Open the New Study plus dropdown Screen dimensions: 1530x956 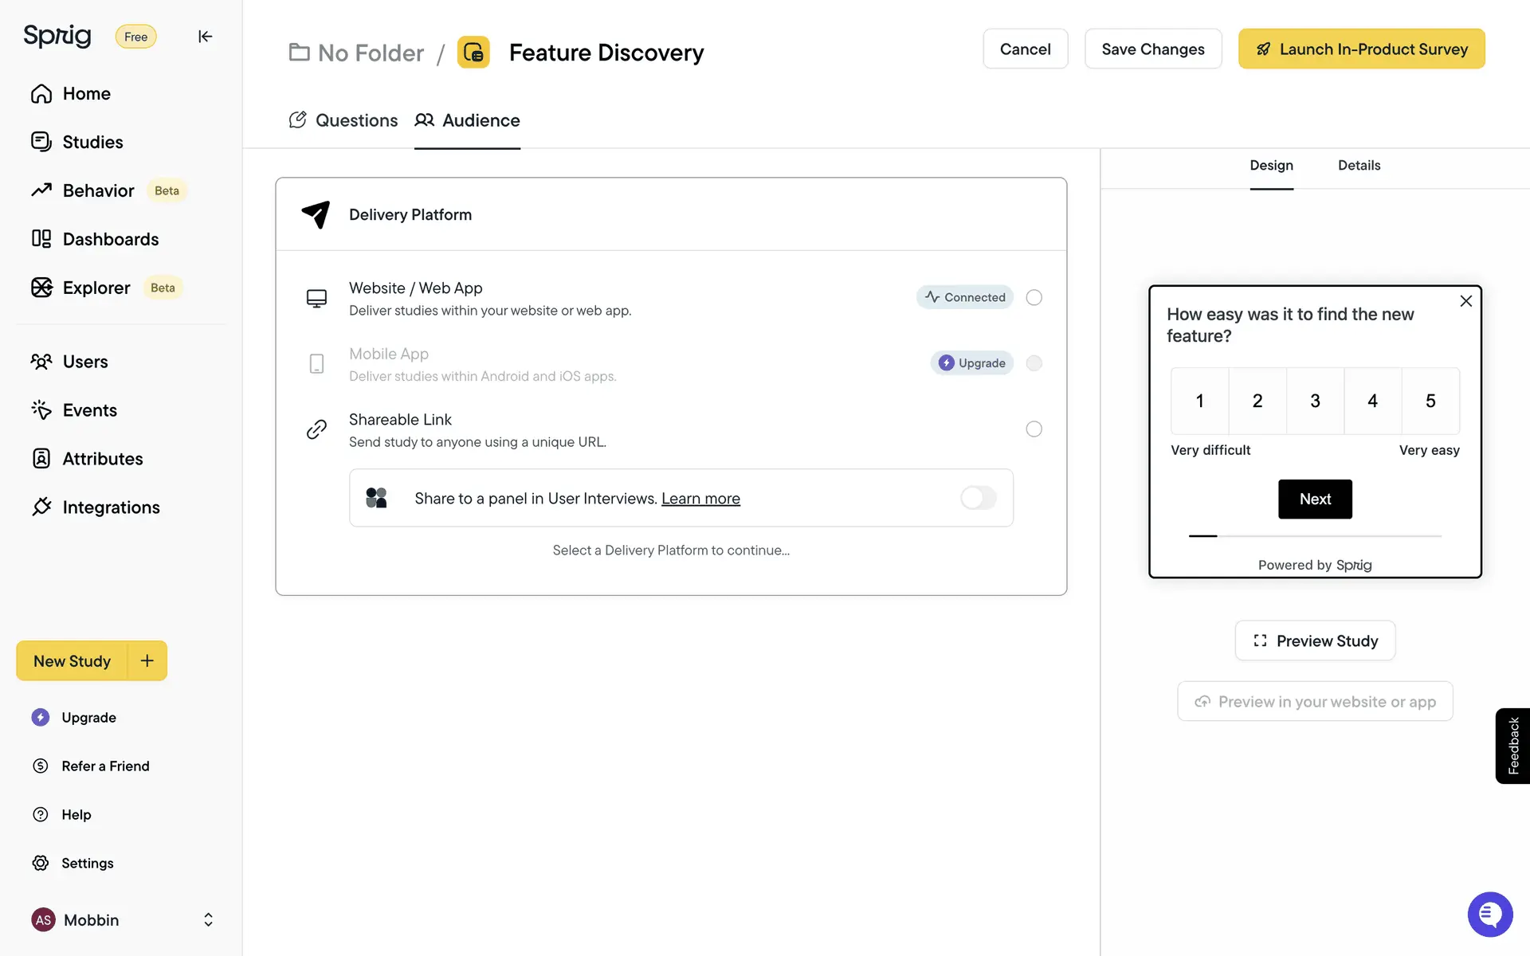[x=147, y=660]
